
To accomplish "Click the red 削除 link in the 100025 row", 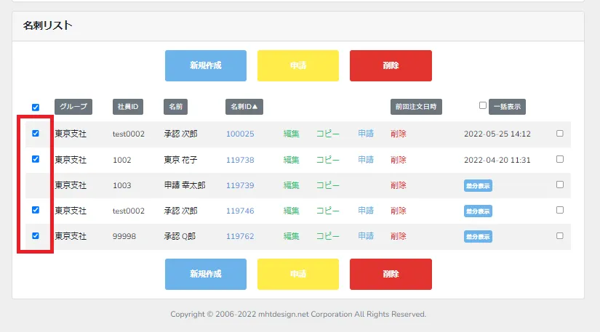I will [x=399, y=134].
